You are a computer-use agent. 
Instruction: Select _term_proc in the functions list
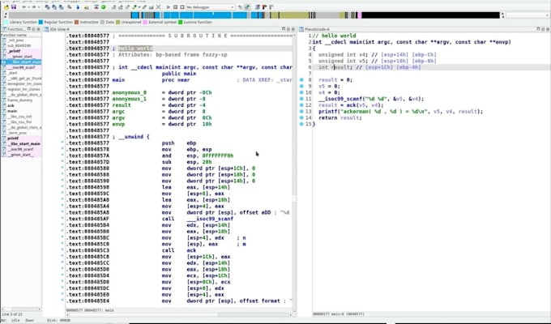click(18, 133)
